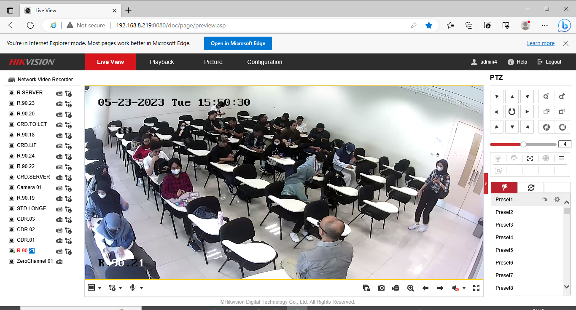Change stream type for R.90.23 channel
The image size is (576, 310).
coord(68,104)
